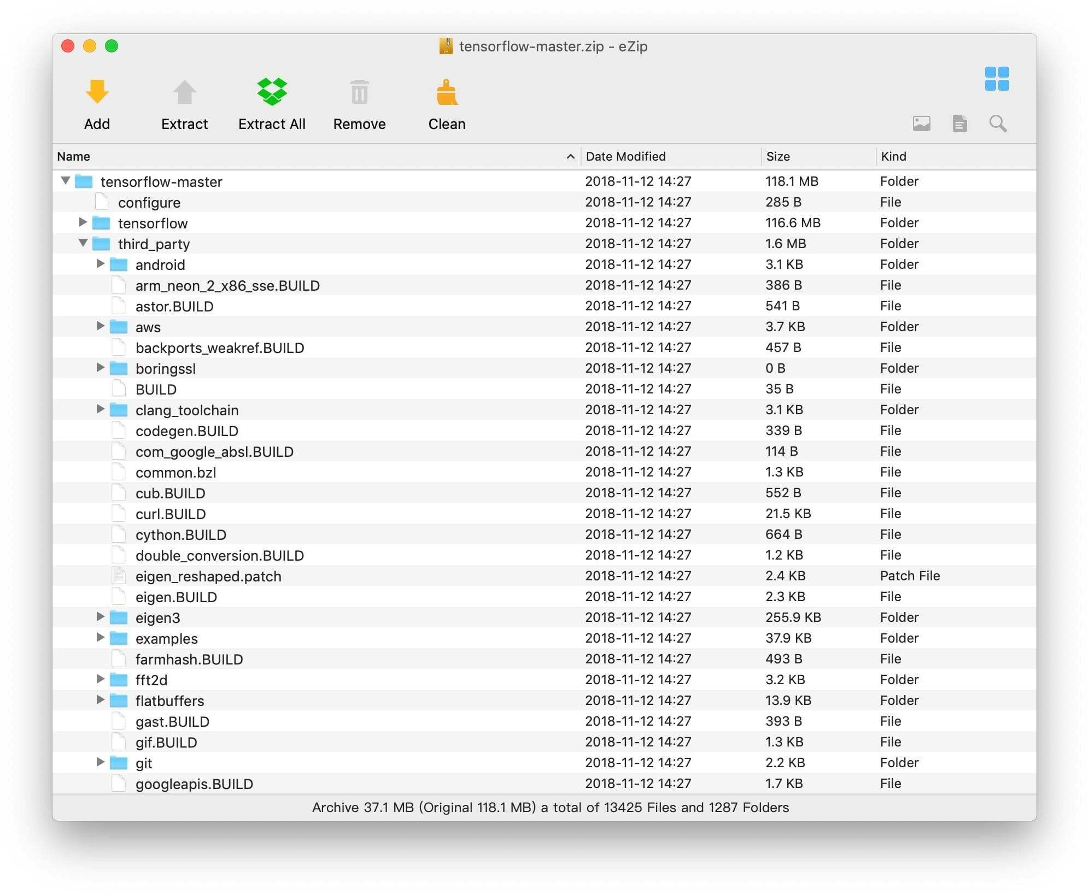The image size is (1089, 894).
Task: Select the curl.BUILD file row
Action: click(171, 513)
